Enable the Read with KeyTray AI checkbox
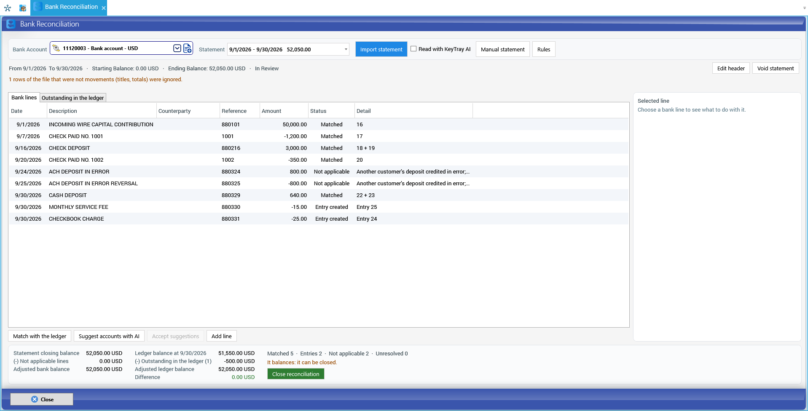 pos(413,49)
